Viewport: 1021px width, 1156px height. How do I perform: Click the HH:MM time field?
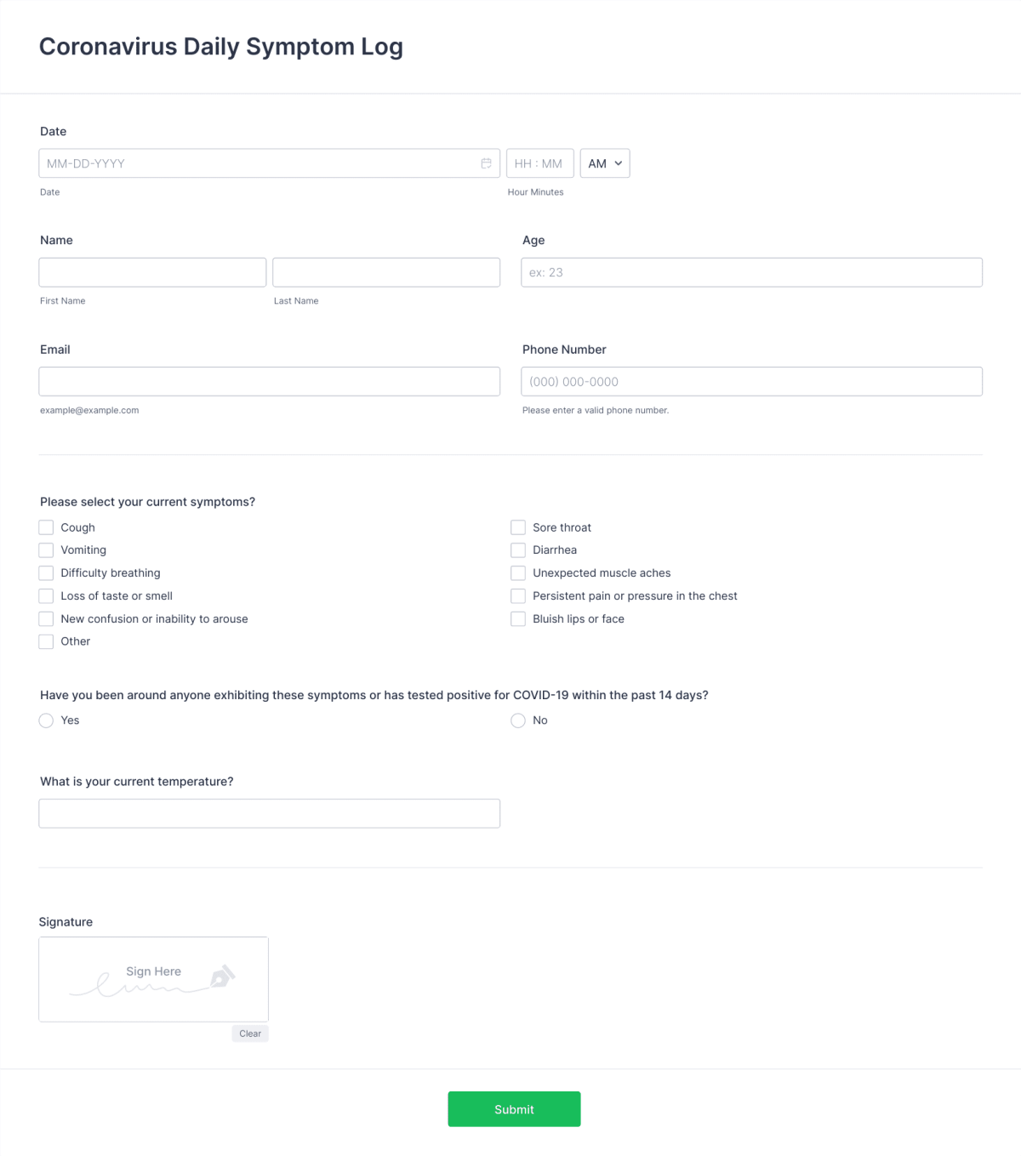tap(540, 162)
